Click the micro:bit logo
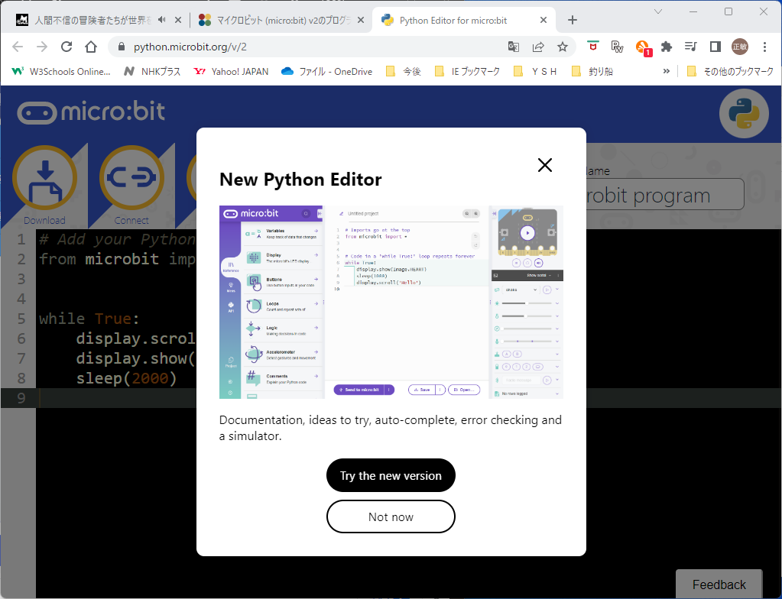Image resolution: width=782 pixels, height=599 pixels. pyautogui.click(x=91, y=112)
